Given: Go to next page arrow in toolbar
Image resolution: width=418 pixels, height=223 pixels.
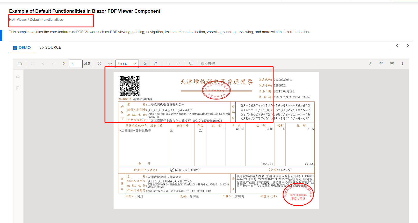Looking at the screenshot, I should (53, 64).
